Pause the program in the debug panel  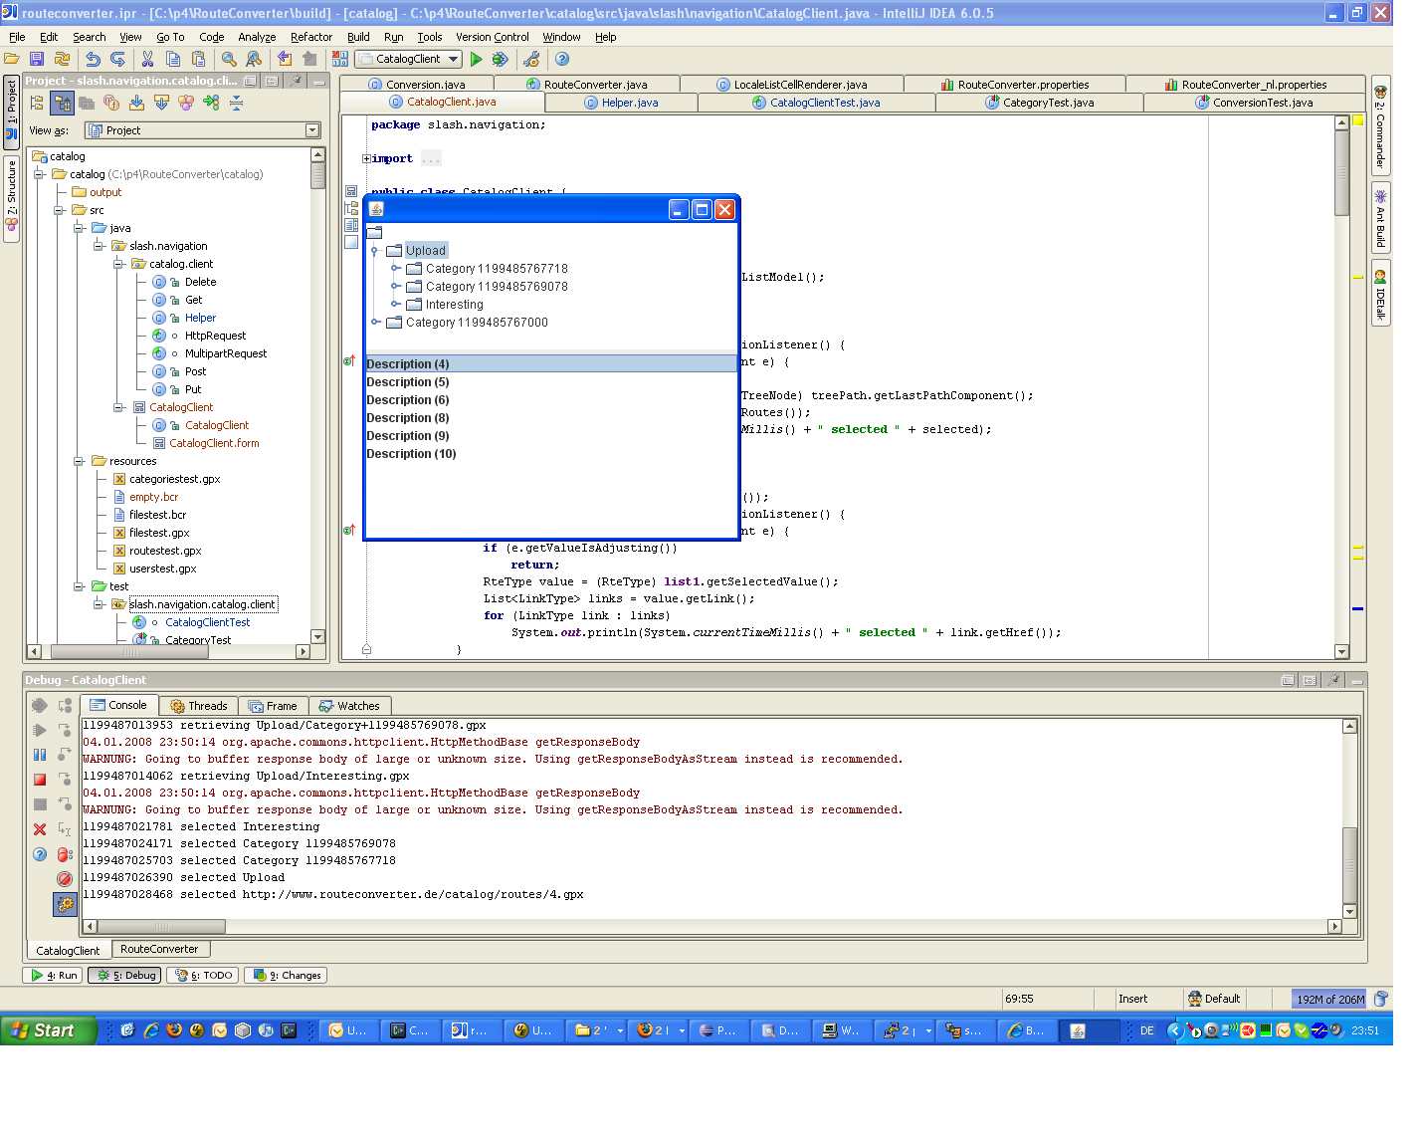40,755
